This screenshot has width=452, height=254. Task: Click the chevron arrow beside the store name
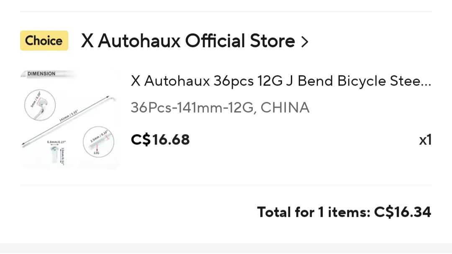click(305, 42)
